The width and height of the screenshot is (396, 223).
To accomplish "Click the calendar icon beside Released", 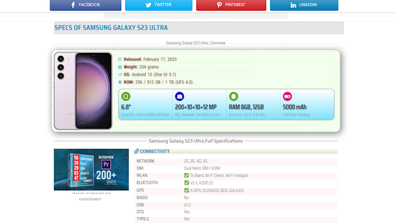I will click(x=120, y=59).
